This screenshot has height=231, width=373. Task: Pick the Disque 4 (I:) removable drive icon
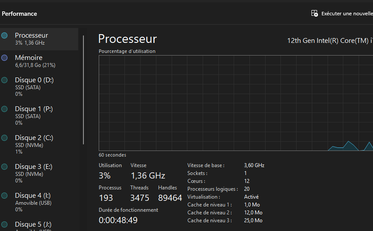4,196
